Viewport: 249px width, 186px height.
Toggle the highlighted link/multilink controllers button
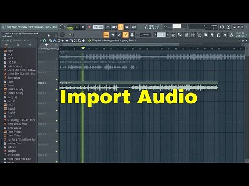[x=126, y=35]
